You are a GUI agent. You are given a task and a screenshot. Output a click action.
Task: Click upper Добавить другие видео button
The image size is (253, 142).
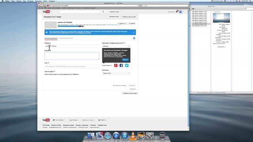click(x=128, y=17)
